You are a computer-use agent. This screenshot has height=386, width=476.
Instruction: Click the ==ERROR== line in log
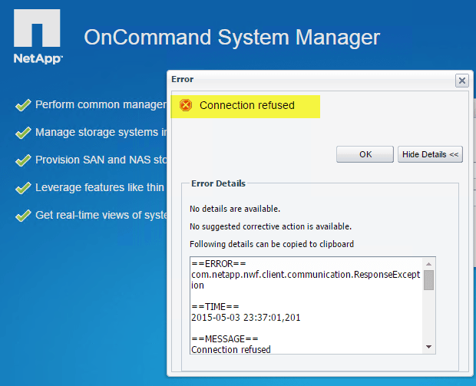219,264
